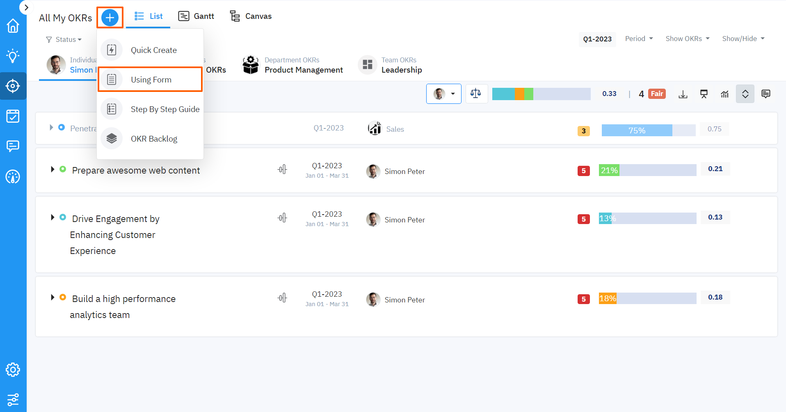Expand the 'Build a high performance analytics team' objective

53,297
